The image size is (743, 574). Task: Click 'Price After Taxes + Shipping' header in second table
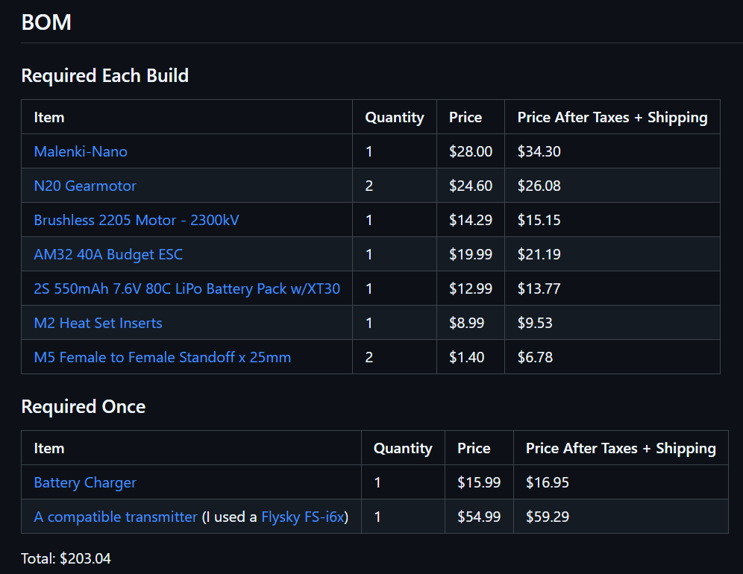pos(620,448)
